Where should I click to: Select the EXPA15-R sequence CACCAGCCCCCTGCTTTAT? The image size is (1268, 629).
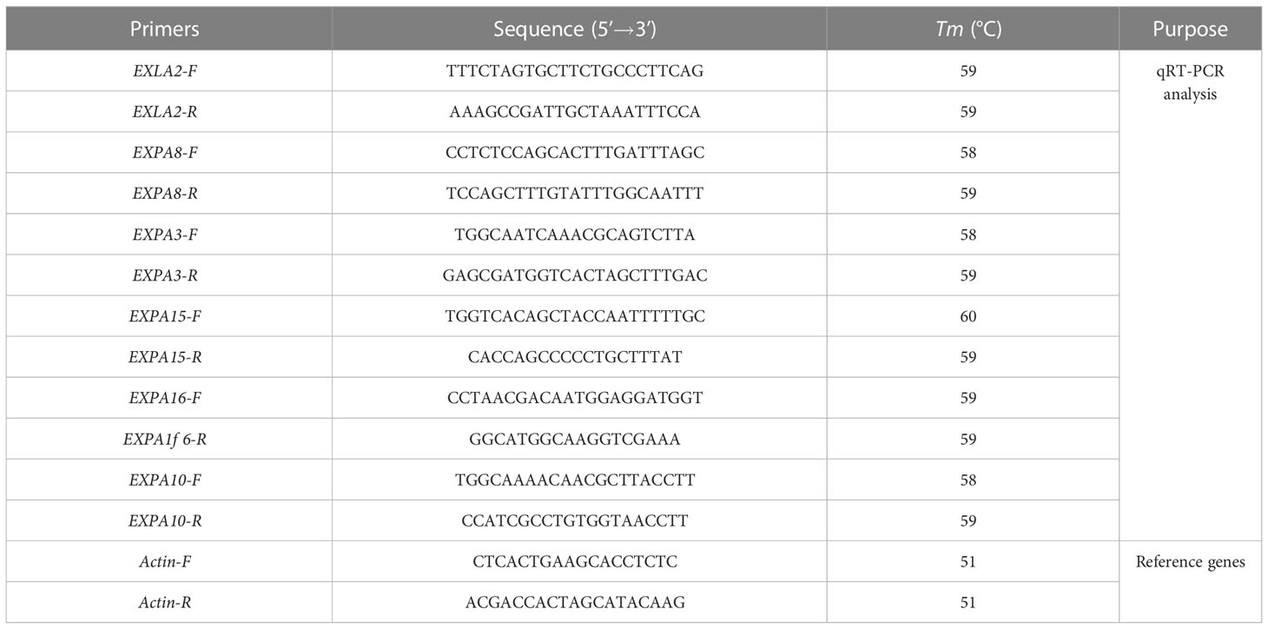(578, 357)
